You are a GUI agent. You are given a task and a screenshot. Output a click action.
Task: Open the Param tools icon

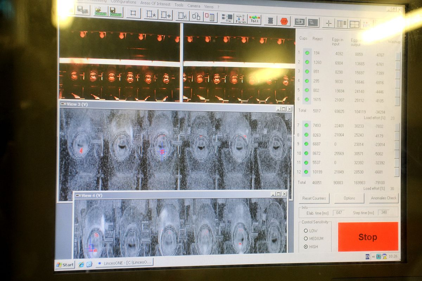click(241, 19)
